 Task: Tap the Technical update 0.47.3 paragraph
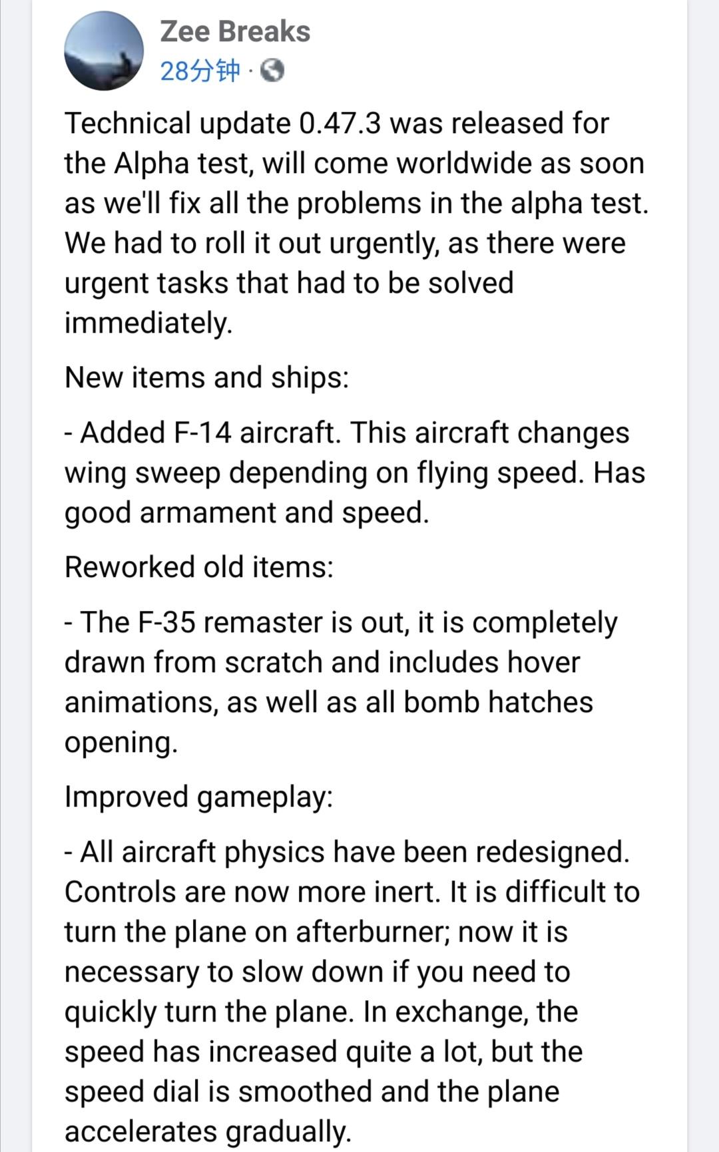click(356, 223)
